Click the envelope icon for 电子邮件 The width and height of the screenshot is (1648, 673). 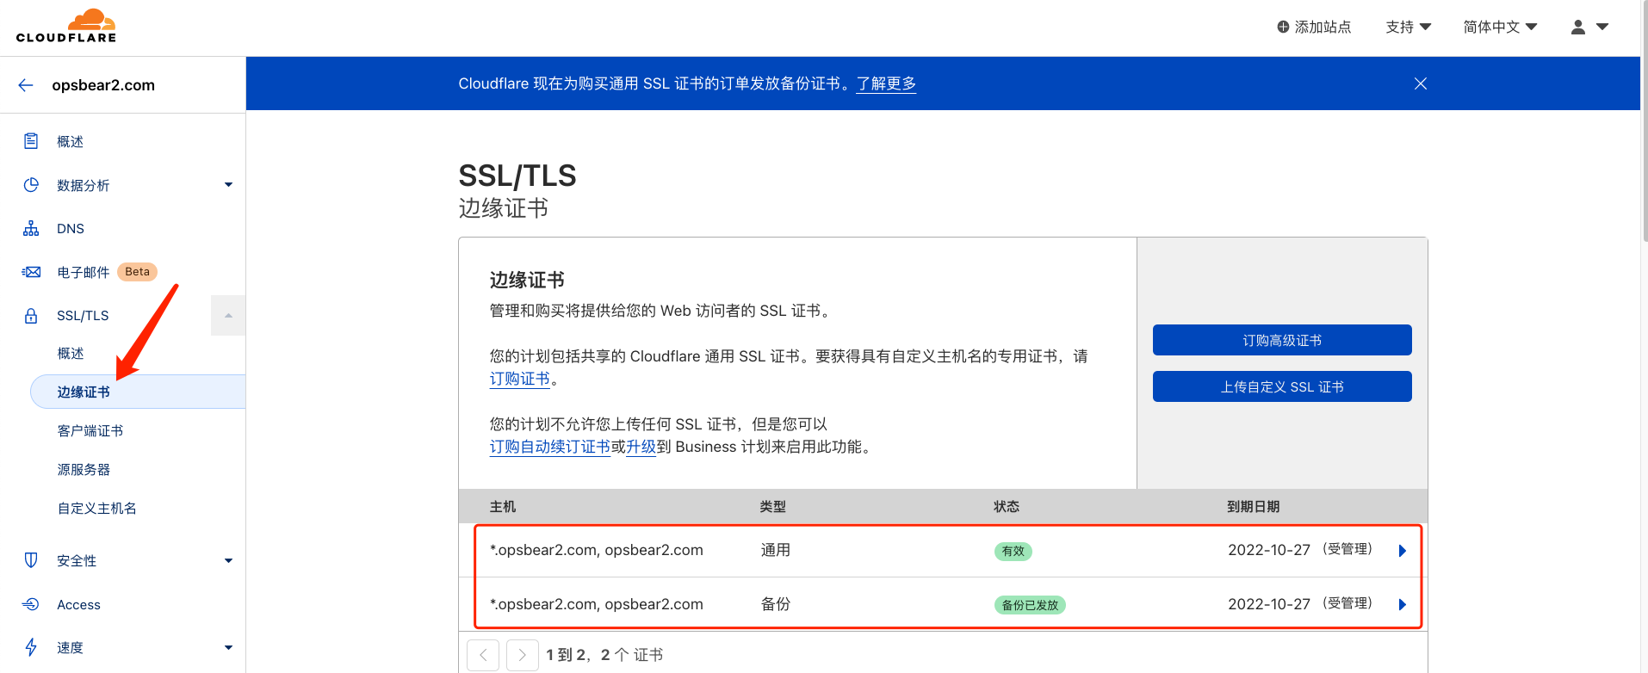[31, 272]
